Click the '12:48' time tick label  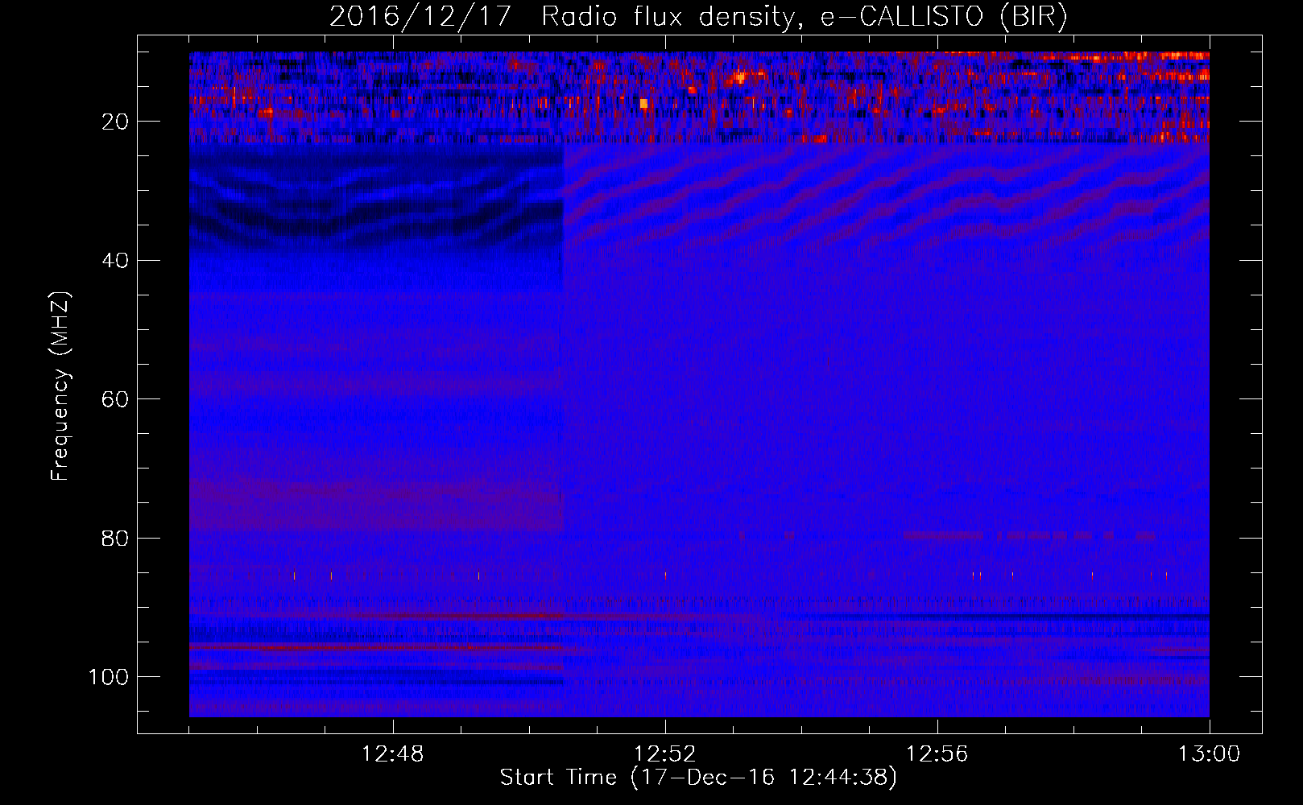pos(393,754)
